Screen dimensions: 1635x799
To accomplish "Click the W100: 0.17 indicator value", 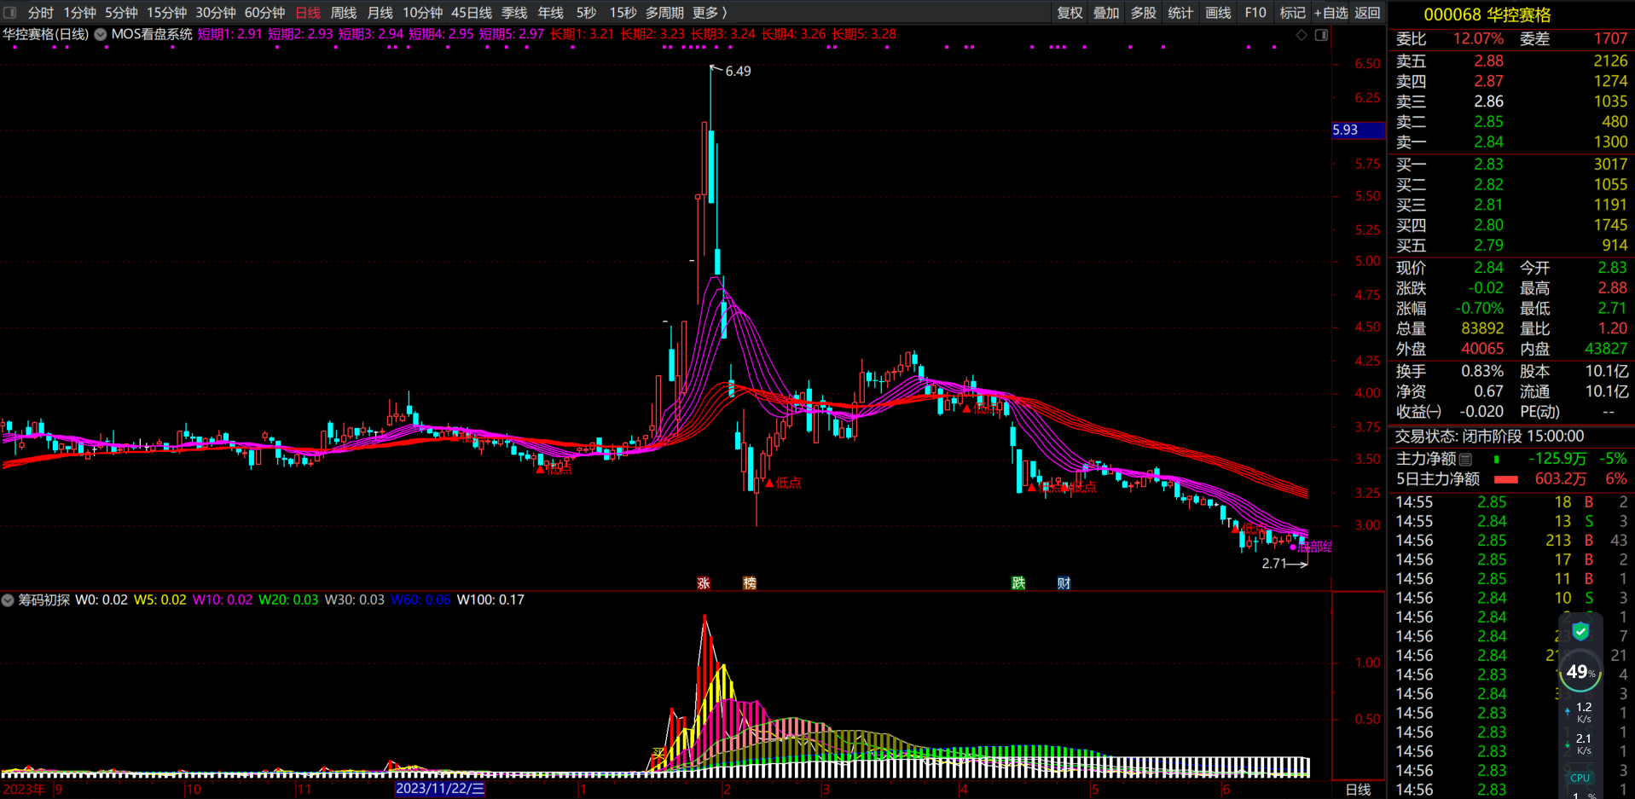I will pos(490,600).
